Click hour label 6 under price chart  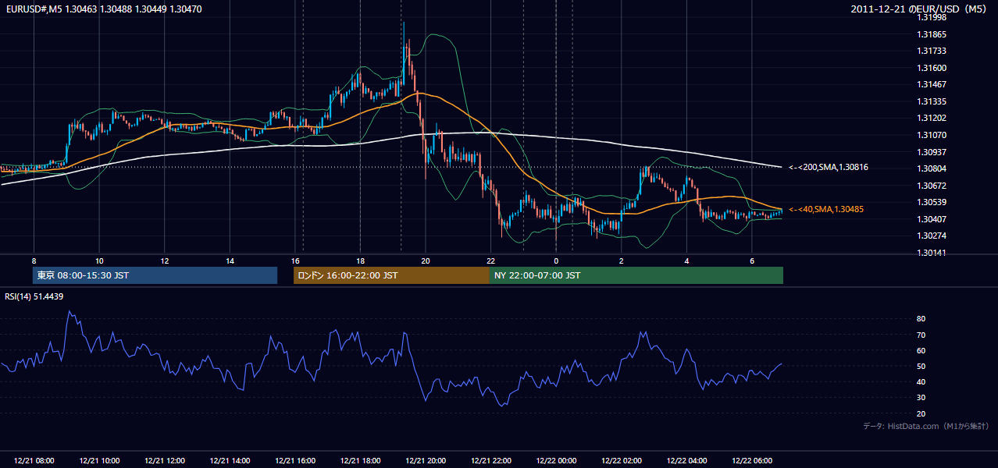[752, 261]
